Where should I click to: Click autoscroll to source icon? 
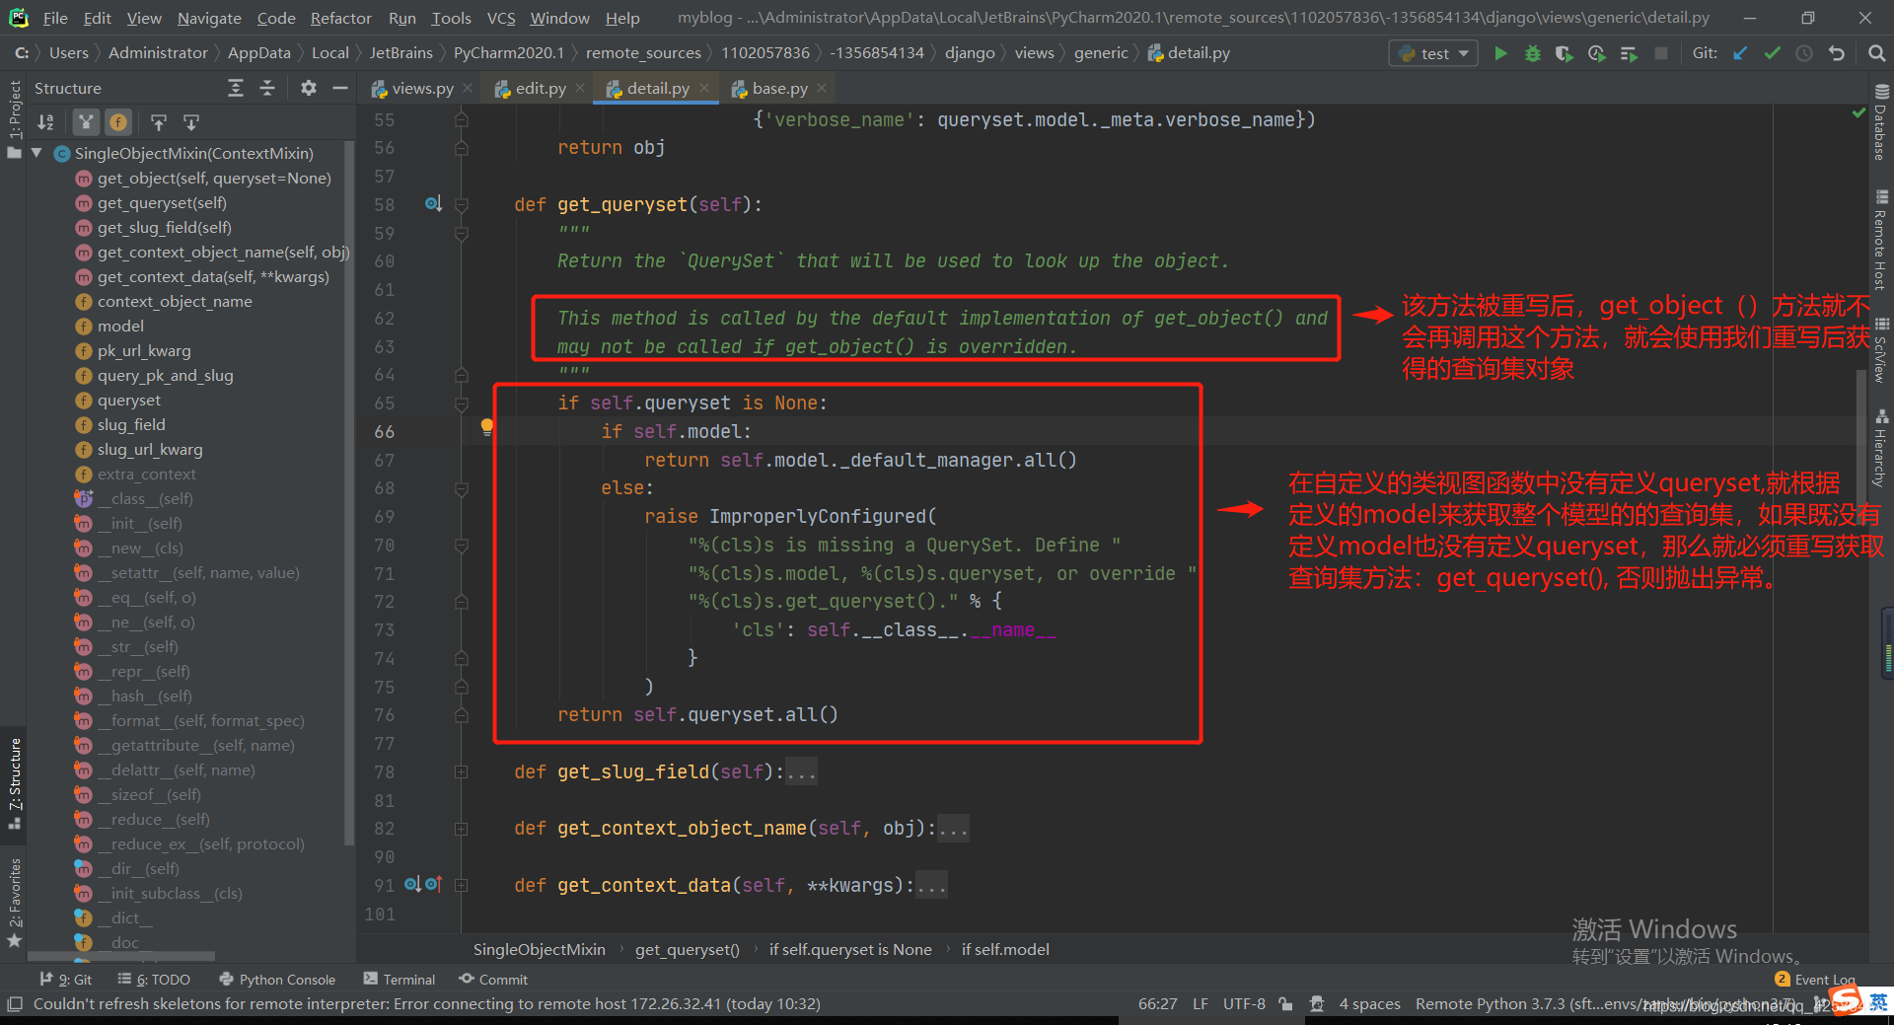click(x=158, y=122)
